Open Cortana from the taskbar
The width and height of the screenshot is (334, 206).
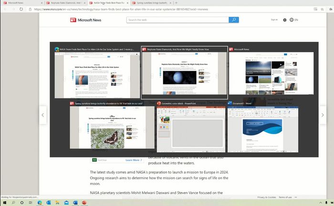pyautogui.click(x=22, y=203)
